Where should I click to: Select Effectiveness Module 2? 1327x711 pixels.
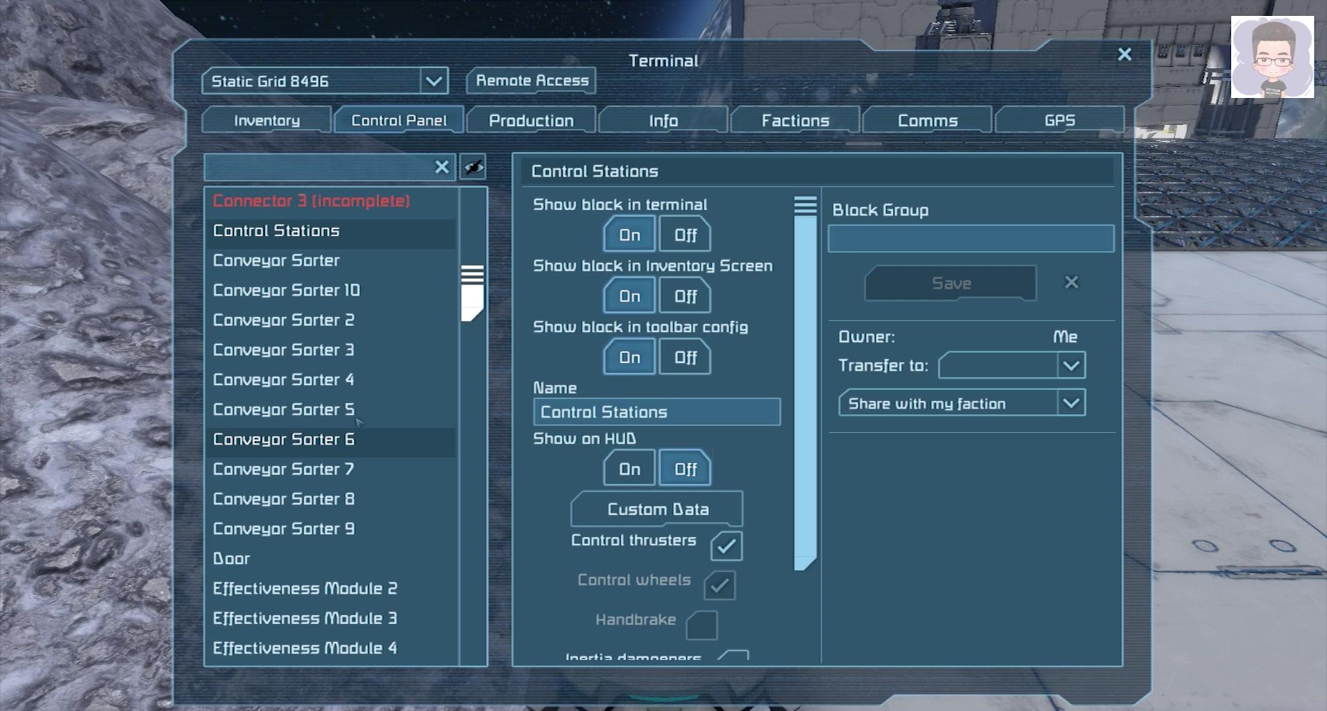(330, 588)
